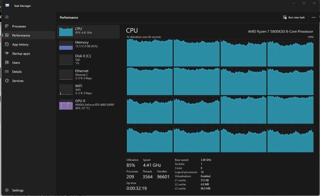Click the Details list icon

pyautogui.click(x=7, y=72)
